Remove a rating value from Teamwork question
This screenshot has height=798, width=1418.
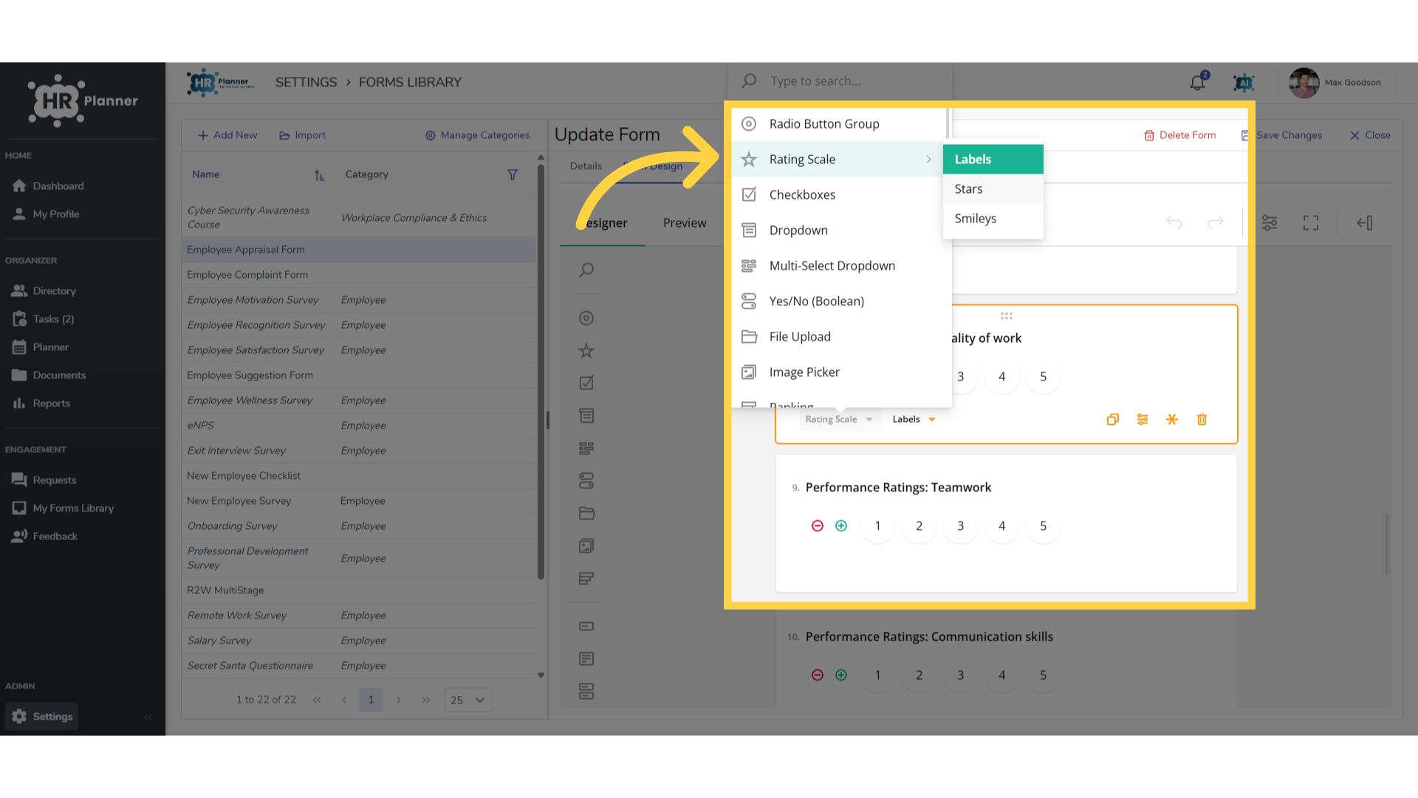[818, 526]
